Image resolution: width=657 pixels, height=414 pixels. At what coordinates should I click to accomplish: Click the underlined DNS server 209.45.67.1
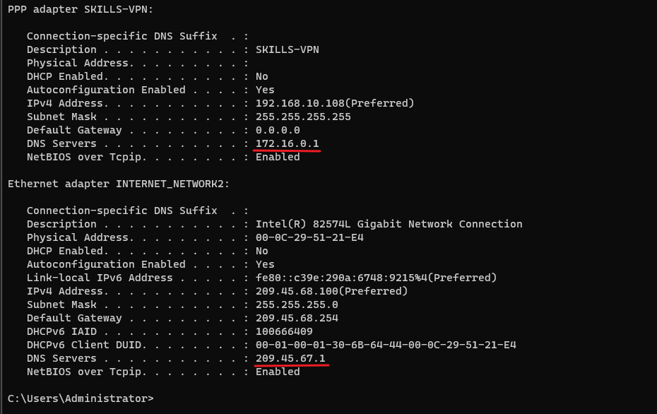[290, 358]
